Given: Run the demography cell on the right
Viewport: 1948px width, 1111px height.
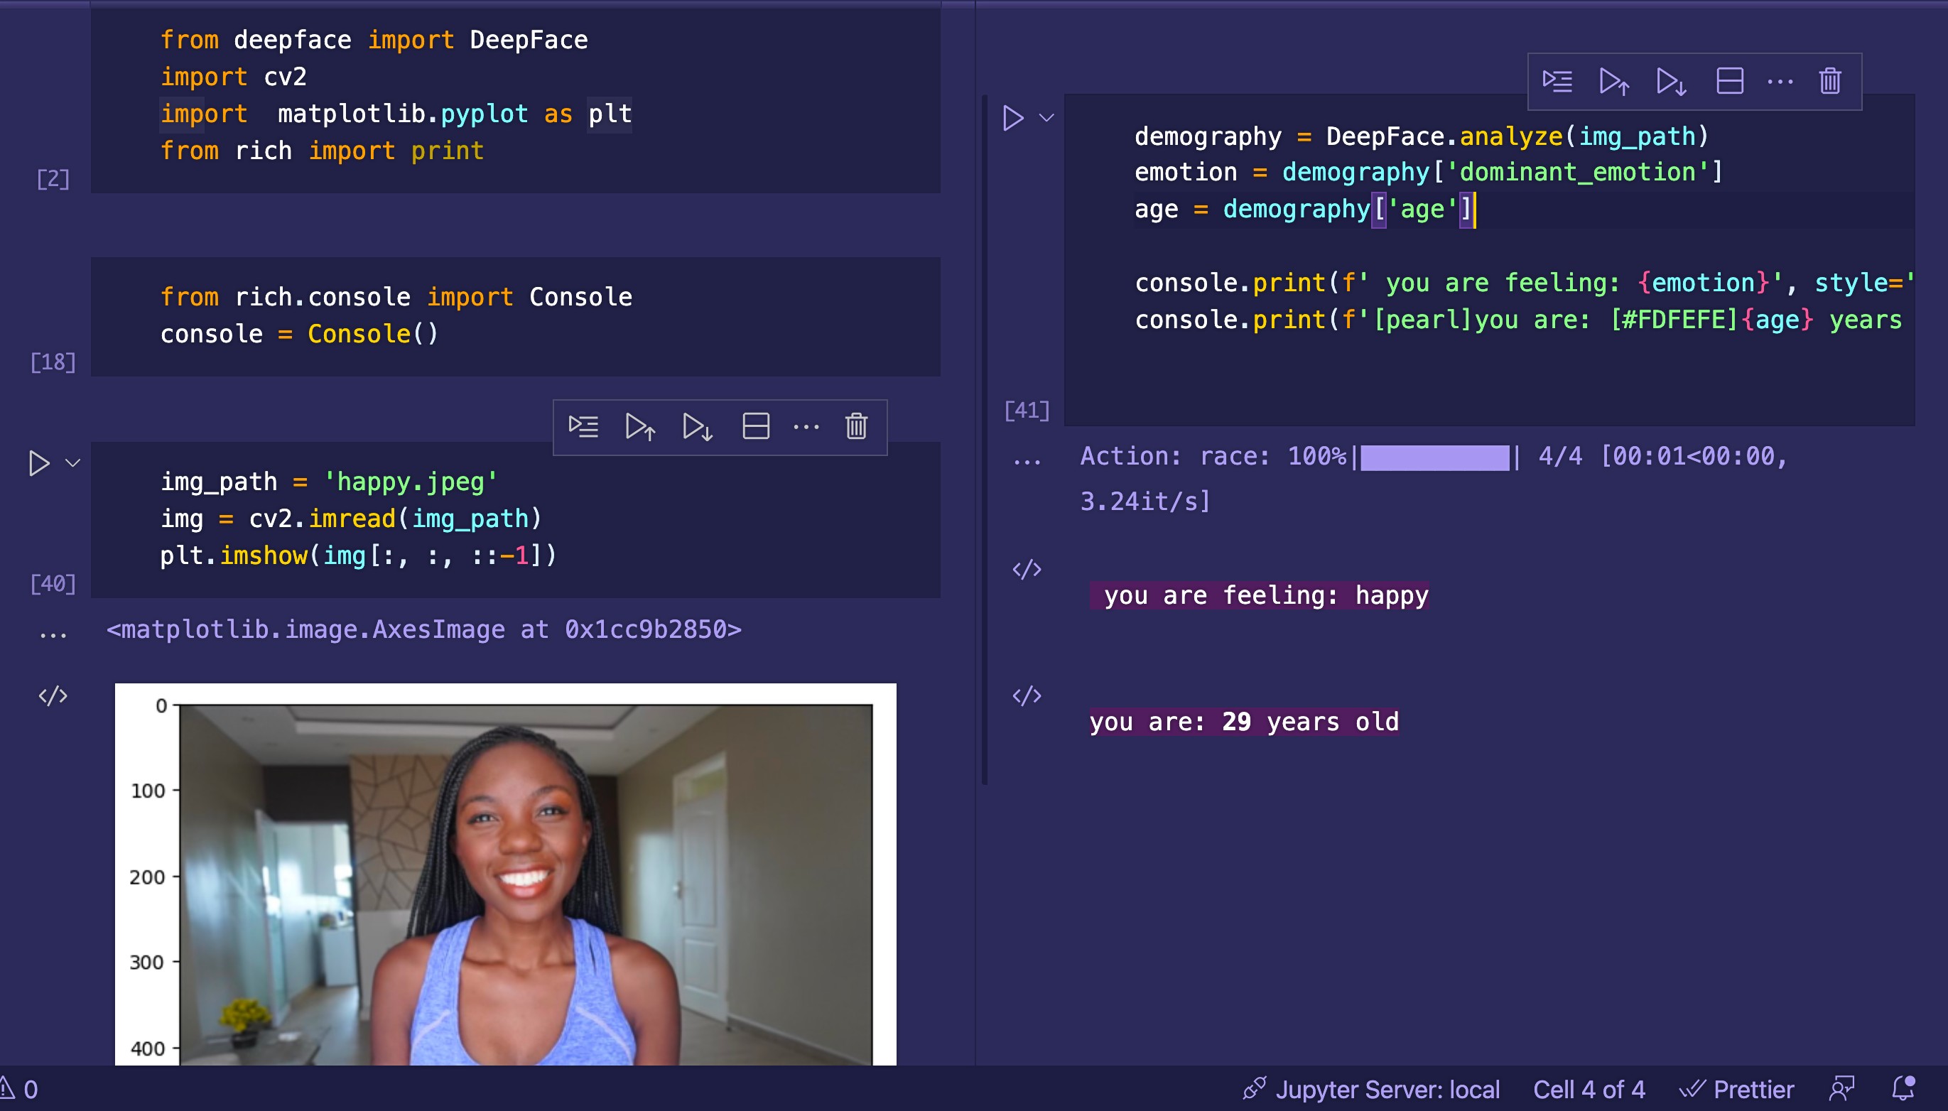Looking at the screenshot, I should (x=1012, y=118).
